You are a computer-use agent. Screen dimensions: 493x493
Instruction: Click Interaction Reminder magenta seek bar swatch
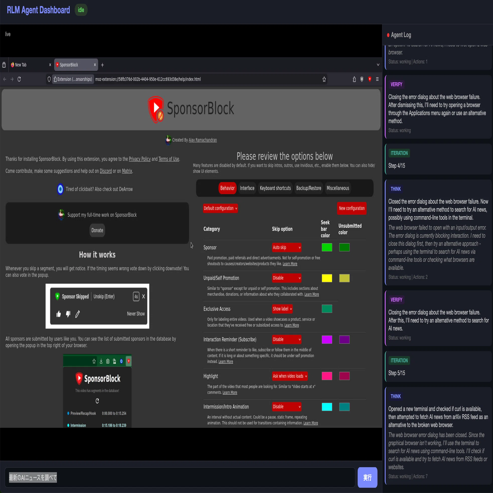coord(327,340)
